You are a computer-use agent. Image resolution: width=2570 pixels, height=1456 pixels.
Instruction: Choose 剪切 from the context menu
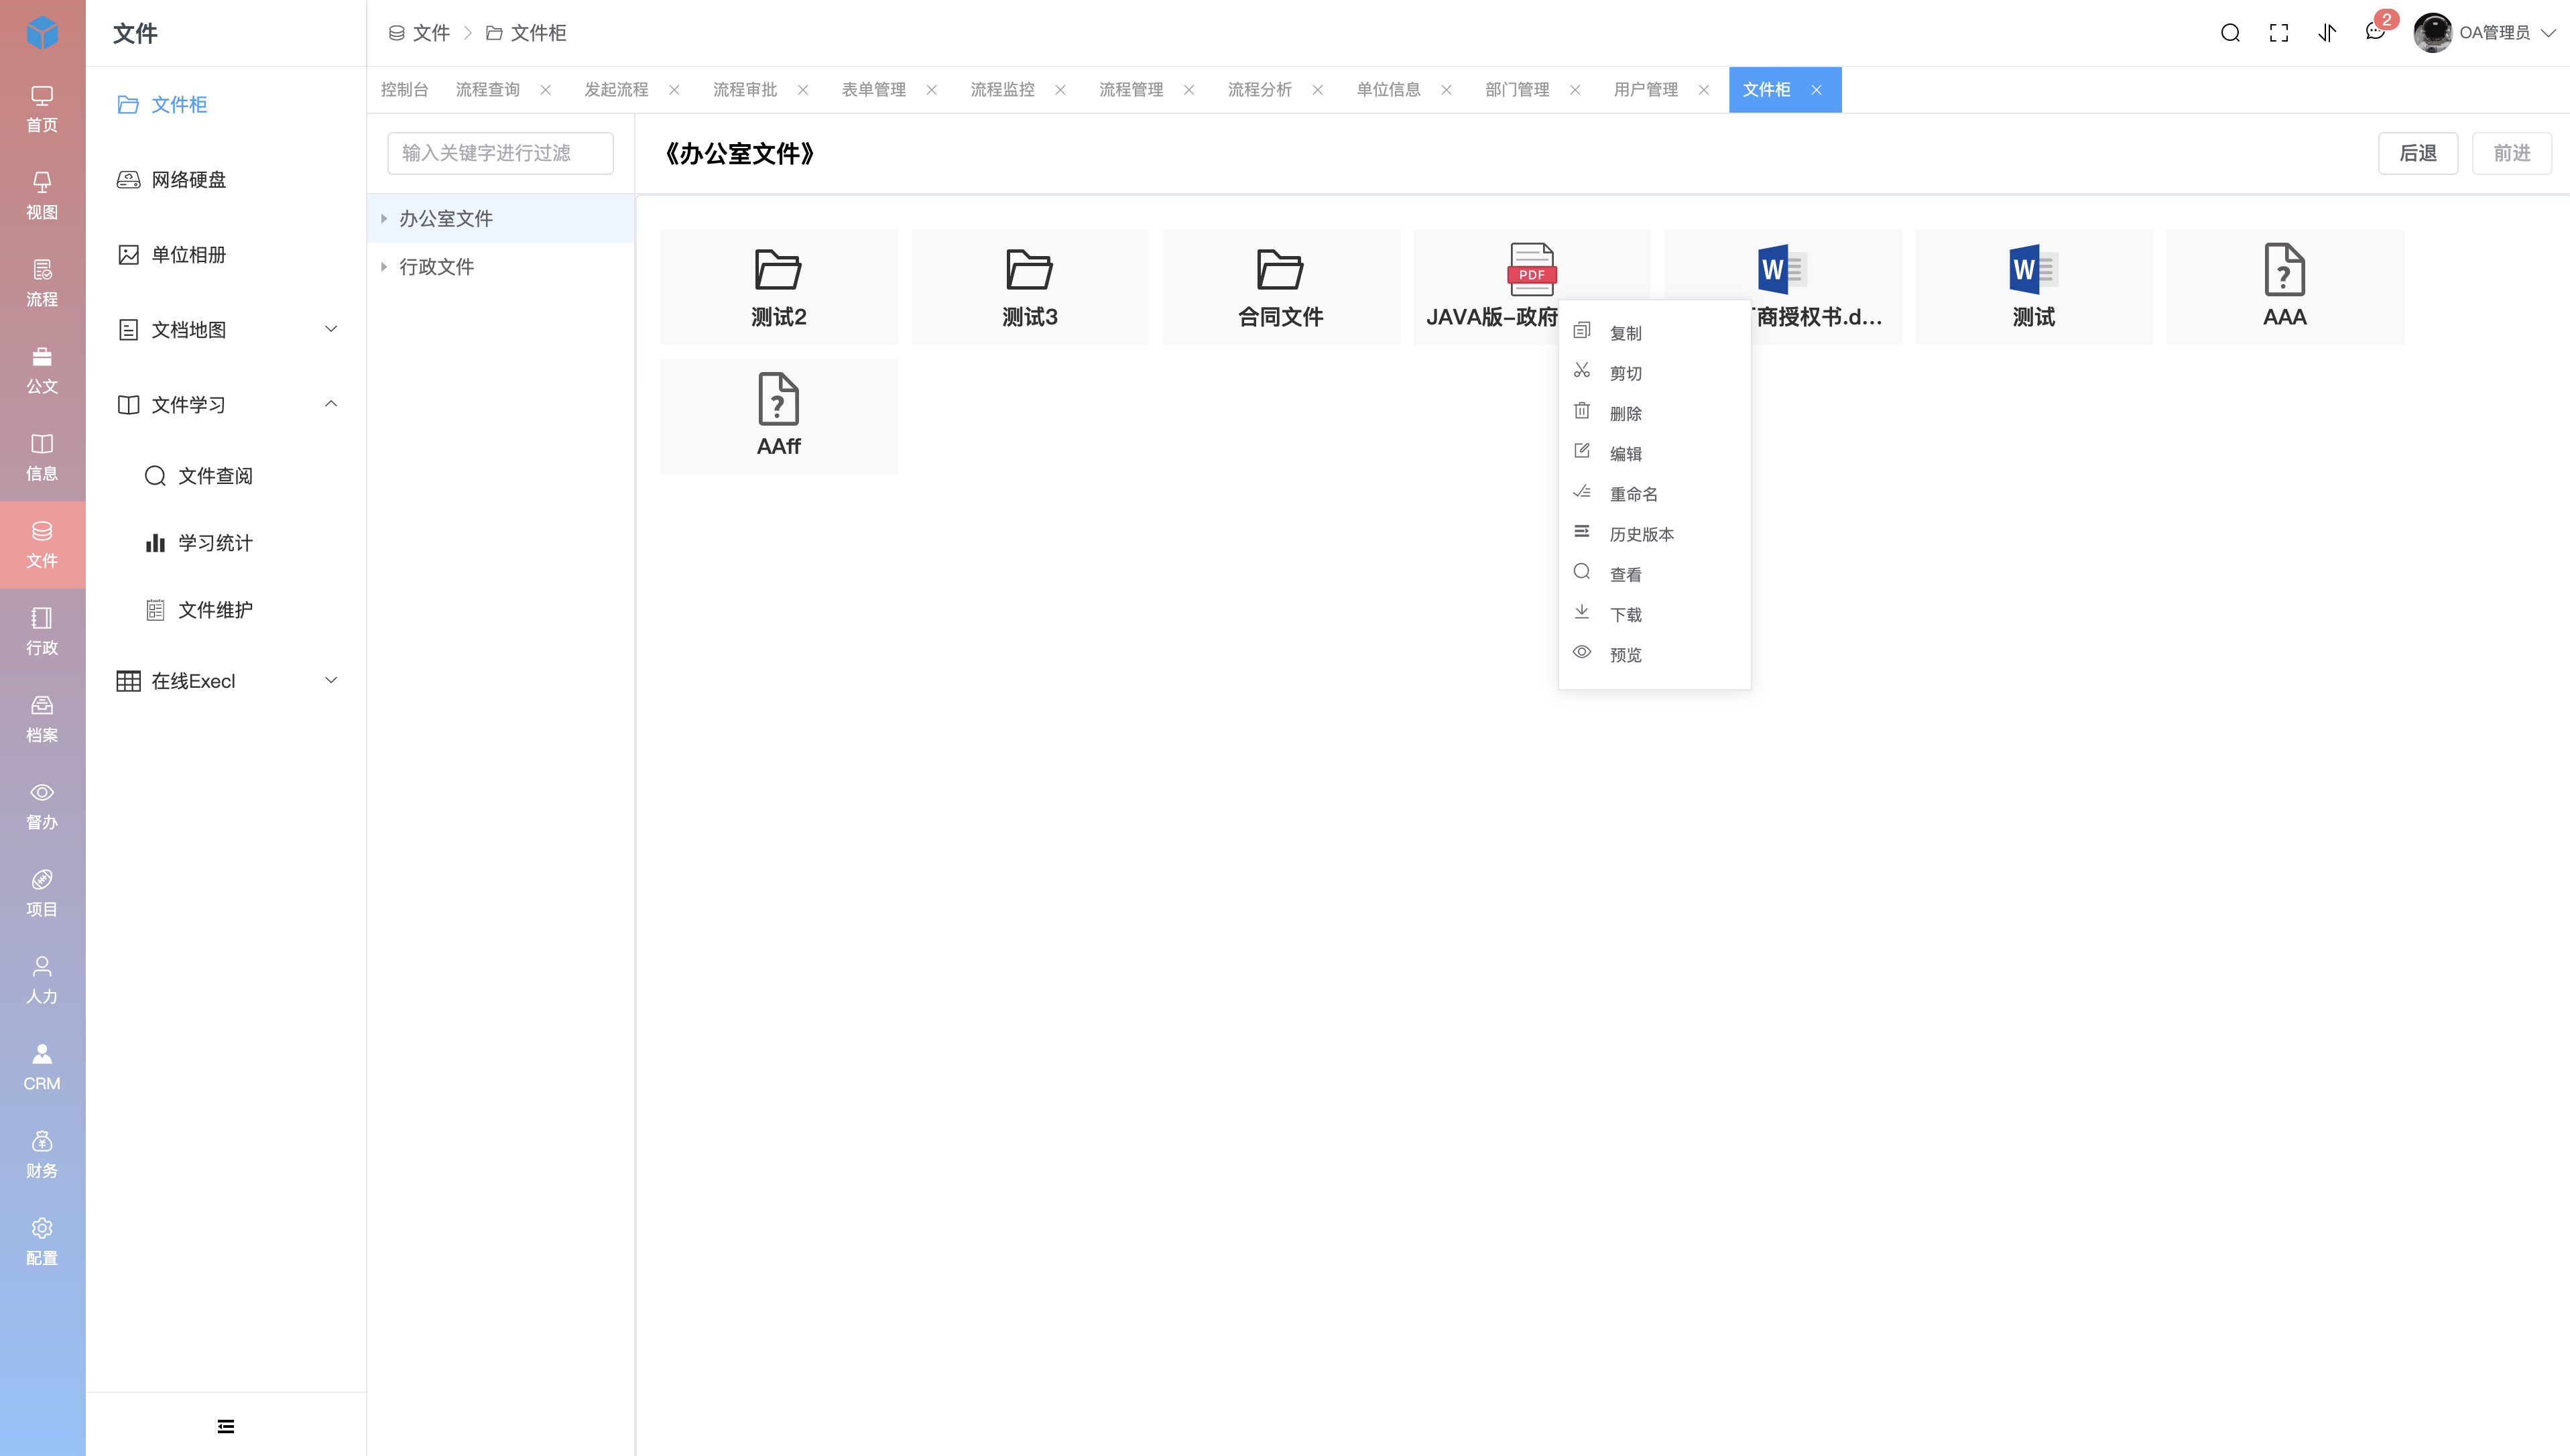pos(1654,373)
